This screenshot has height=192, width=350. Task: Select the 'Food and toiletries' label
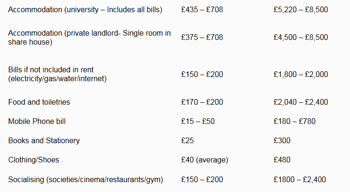(x=39, y=102)
